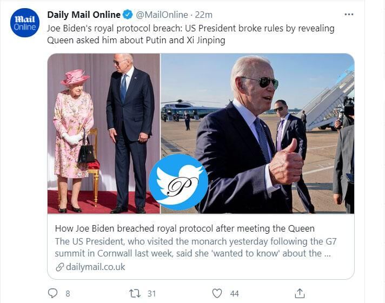Click the Twitter bird logo overlay
The image size is (385, 303).
(178, 182)
